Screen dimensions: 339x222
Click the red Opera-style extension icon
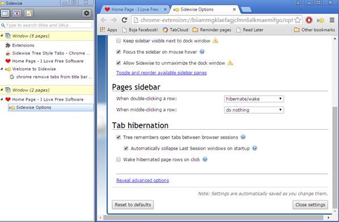coord(309,20)
